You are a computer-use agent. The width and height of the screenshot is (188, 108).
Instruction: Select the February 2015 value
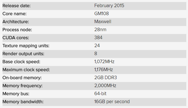109,6
